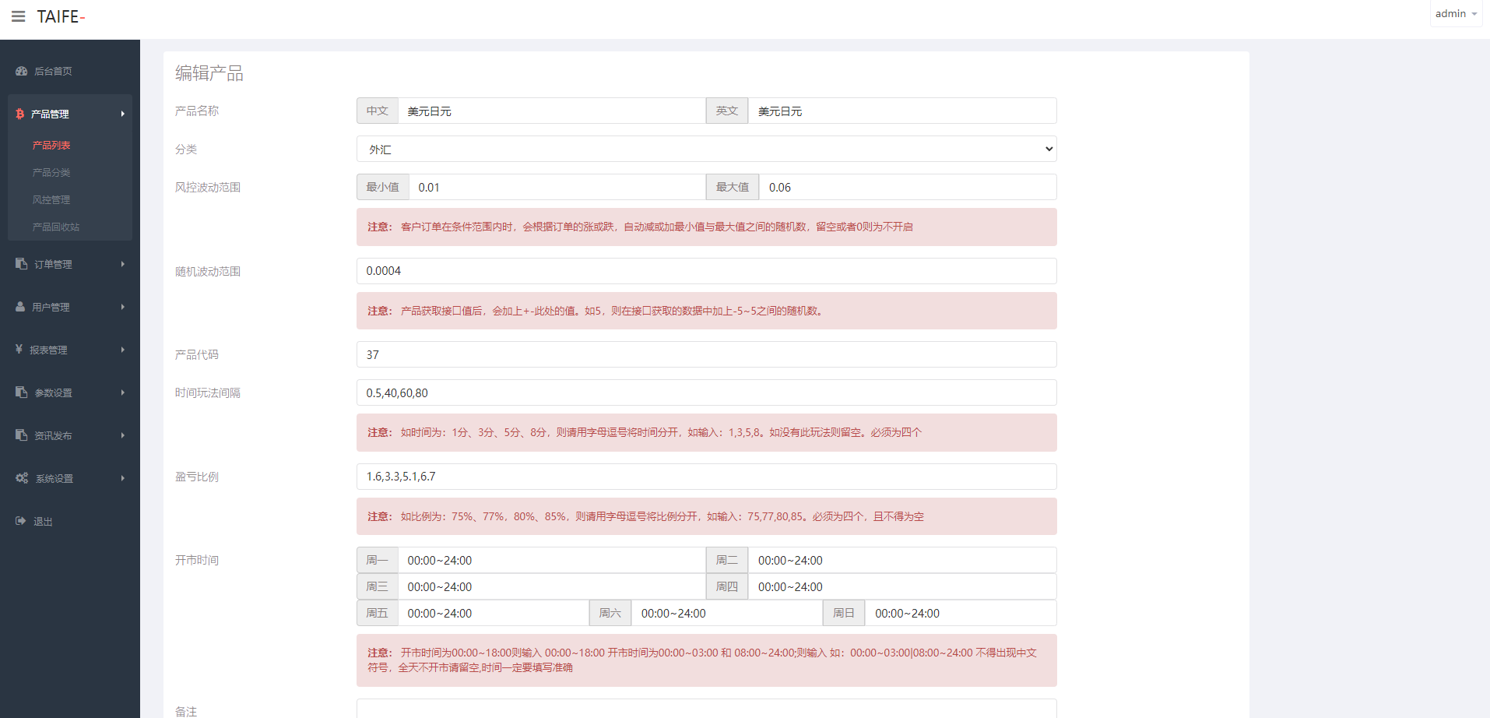The image size is (1490, 718).
Task: Click the 产品代码 input containing 37
Action: [705, 354]
